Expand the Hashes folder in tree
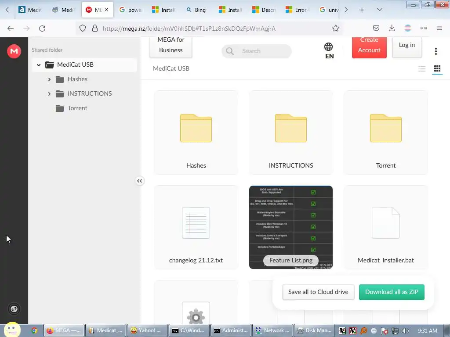 click(x=49, y=79)
